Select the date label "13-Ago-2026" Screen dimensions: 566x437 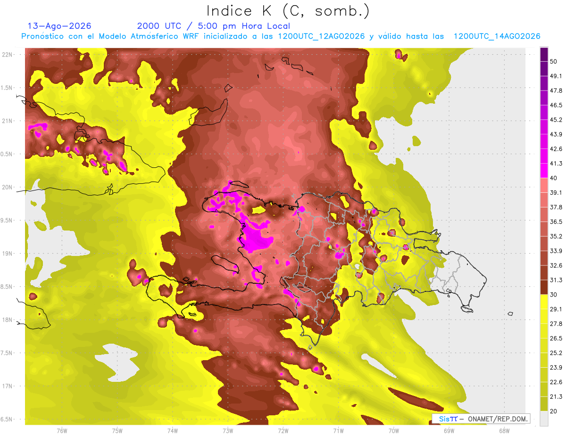tap(59, 26)
